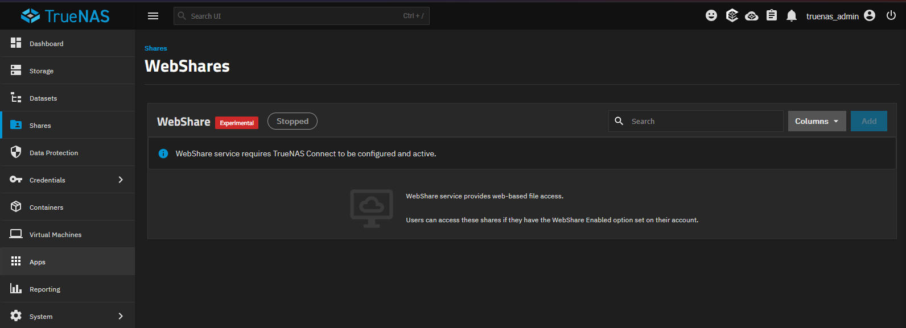Viewport: 906px width, 328px height.
Task: Open the TrueCommand status icon
Action: pyautogui.click(x=732, y=16)
